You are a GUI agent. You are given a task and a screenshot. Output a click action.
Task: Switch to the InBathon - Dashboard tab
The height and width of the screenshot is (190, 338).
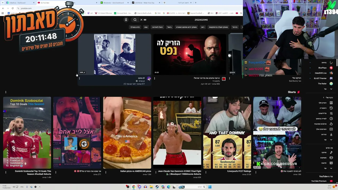click(x=21, y=3)
